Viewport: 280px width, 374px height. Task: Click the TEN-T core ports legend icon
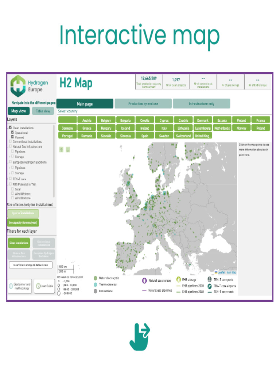pyautogui.click(x=210, y=279)
